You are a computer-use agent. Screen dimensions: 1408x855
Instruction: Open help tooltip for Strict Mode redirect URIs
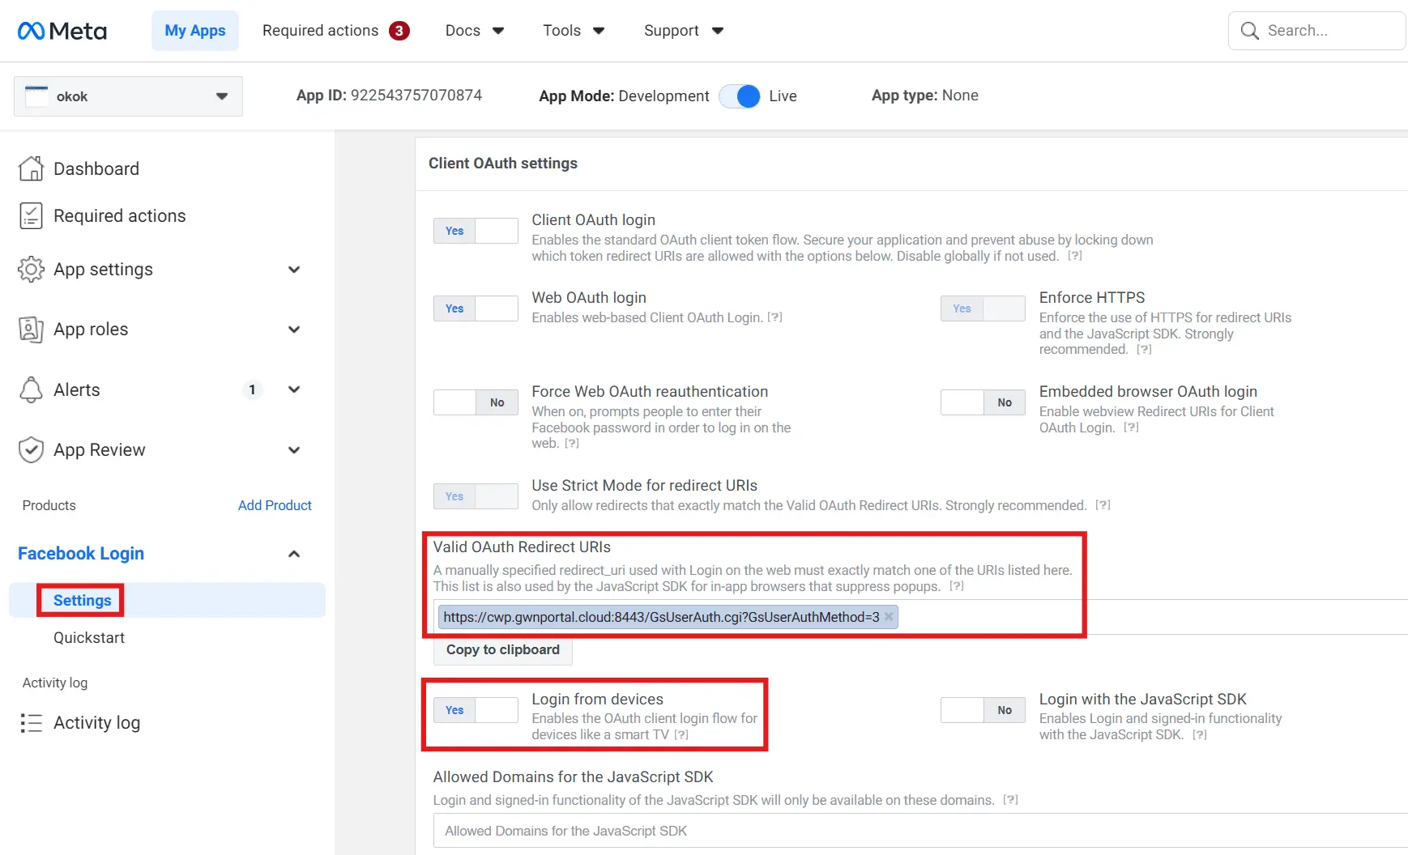(x=1103, y=505)
